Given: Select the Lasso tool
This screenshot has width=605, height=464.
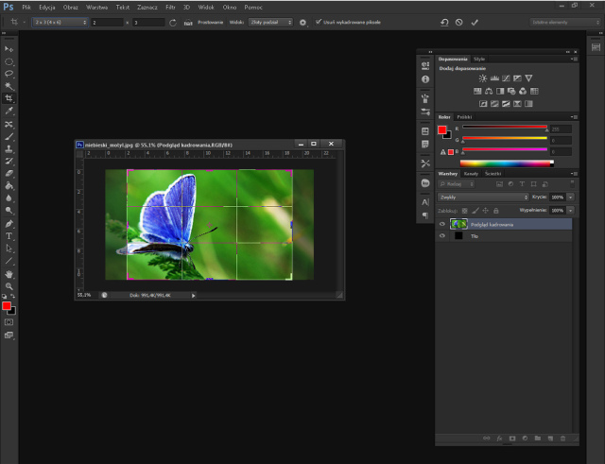Looking at the screenshot, I should click(x=9, y=74).
